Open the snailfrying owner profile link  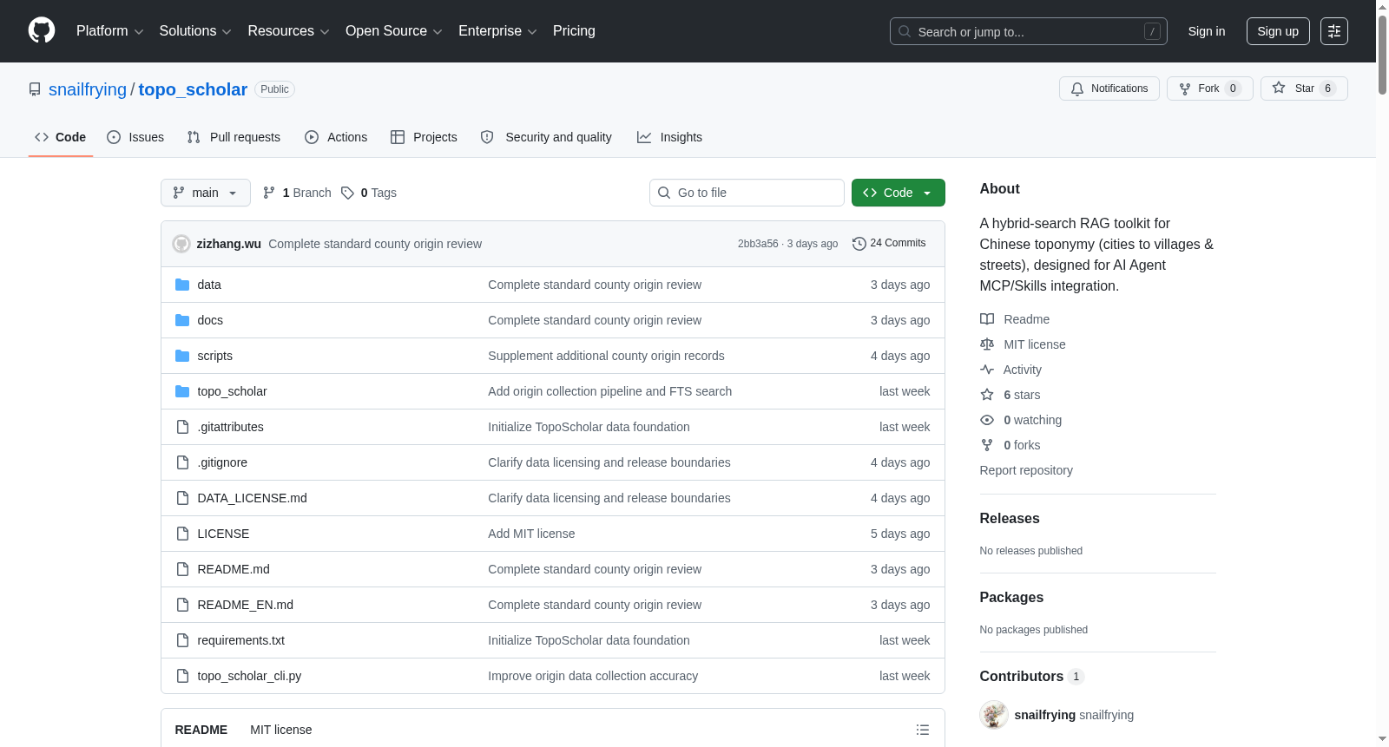pos(88,89)
